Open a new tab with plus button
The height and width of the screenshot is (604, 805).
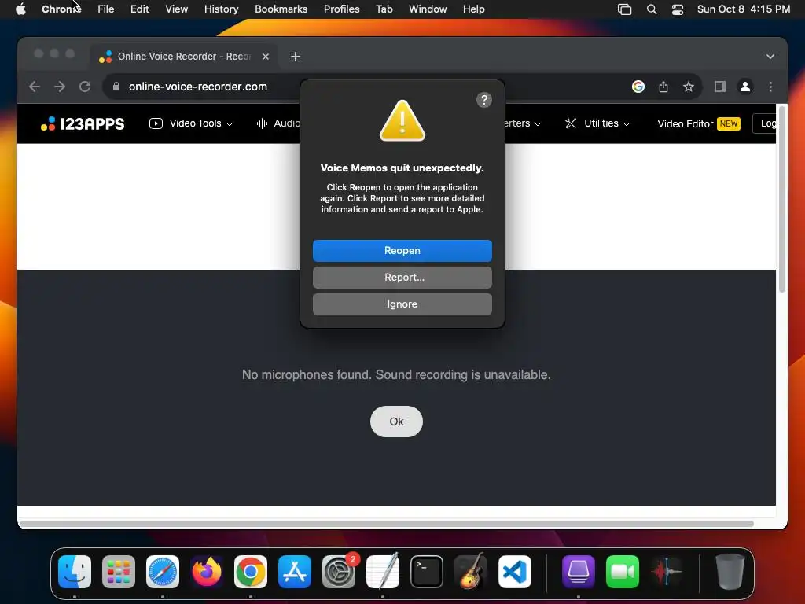point(296,57)
